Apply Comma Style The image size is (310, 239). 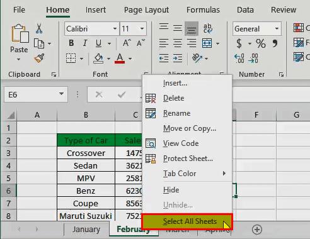[275, 43]
